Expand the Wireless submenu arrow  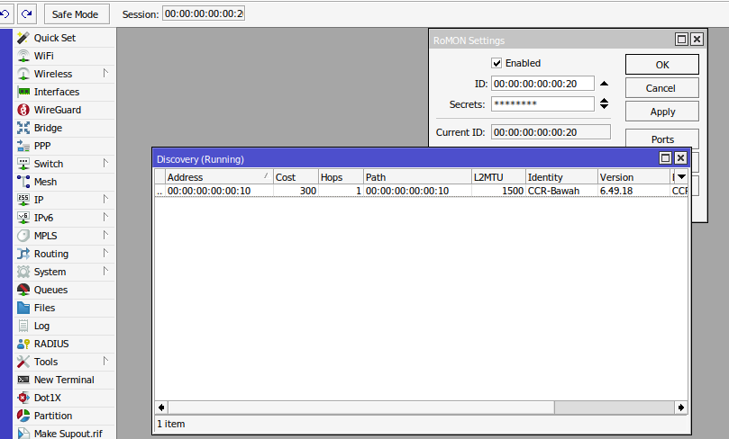click(105, 74)
